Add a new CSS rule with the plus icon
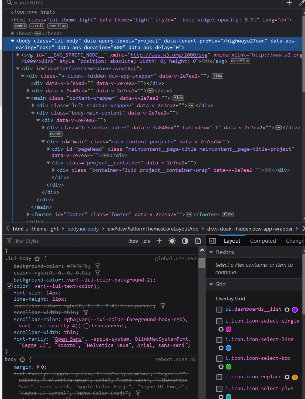Image resolution: width=305 pixels, height=399 pixels. tap(159, 241)
